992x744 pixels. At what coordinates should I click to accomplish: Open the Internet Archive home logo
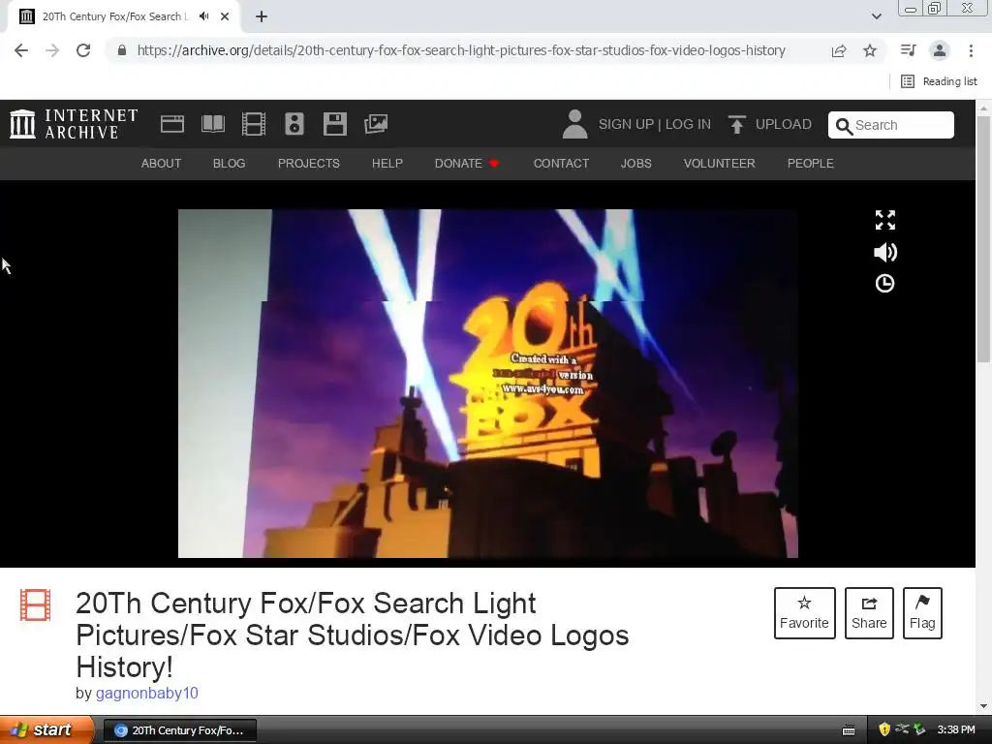(74, 124)
